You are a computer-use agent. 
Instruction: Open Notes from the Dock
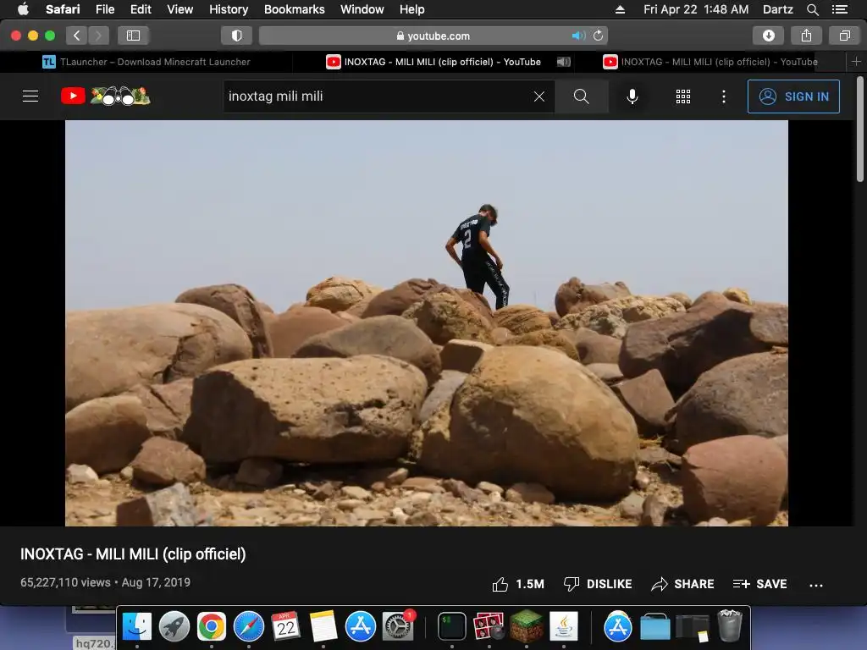pos(323,626)
